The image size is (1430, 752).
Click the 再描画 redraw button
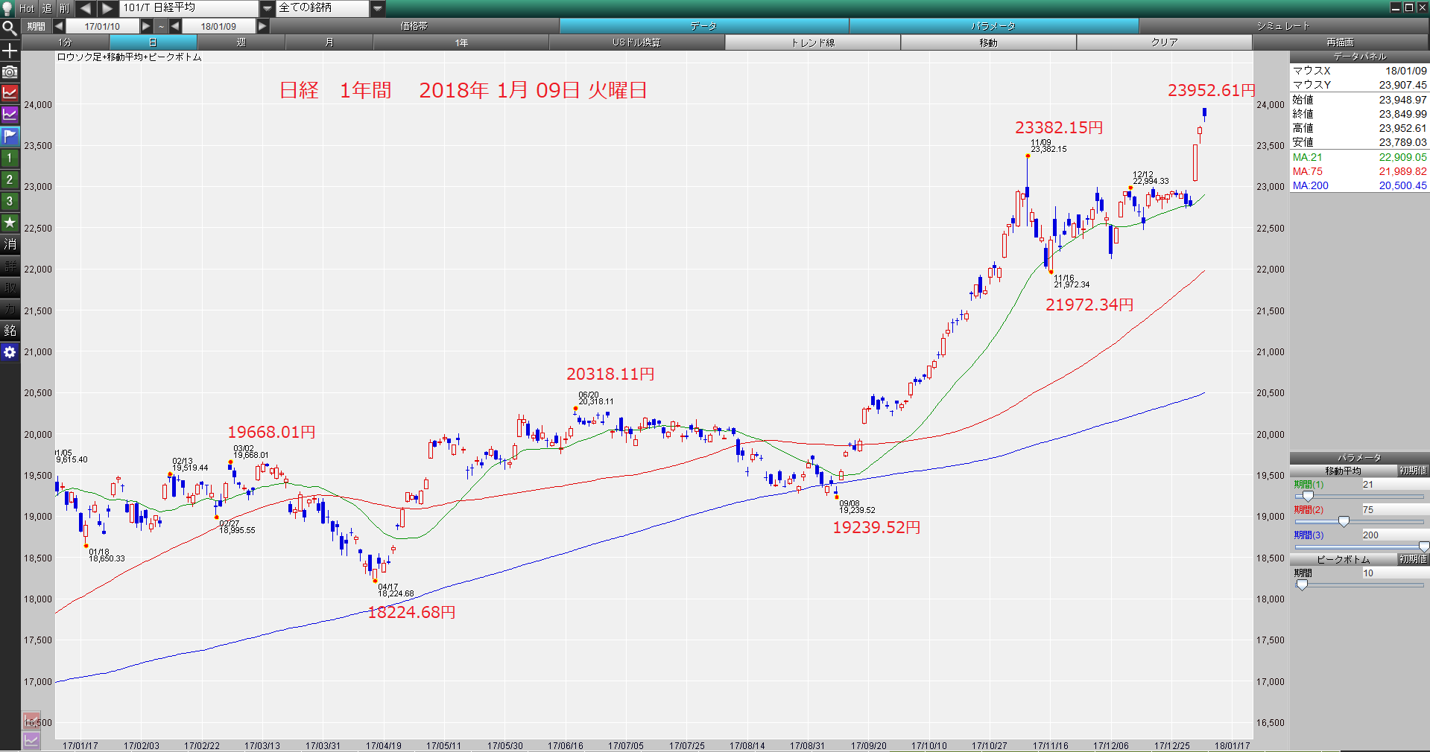(x=1340, y=42)
